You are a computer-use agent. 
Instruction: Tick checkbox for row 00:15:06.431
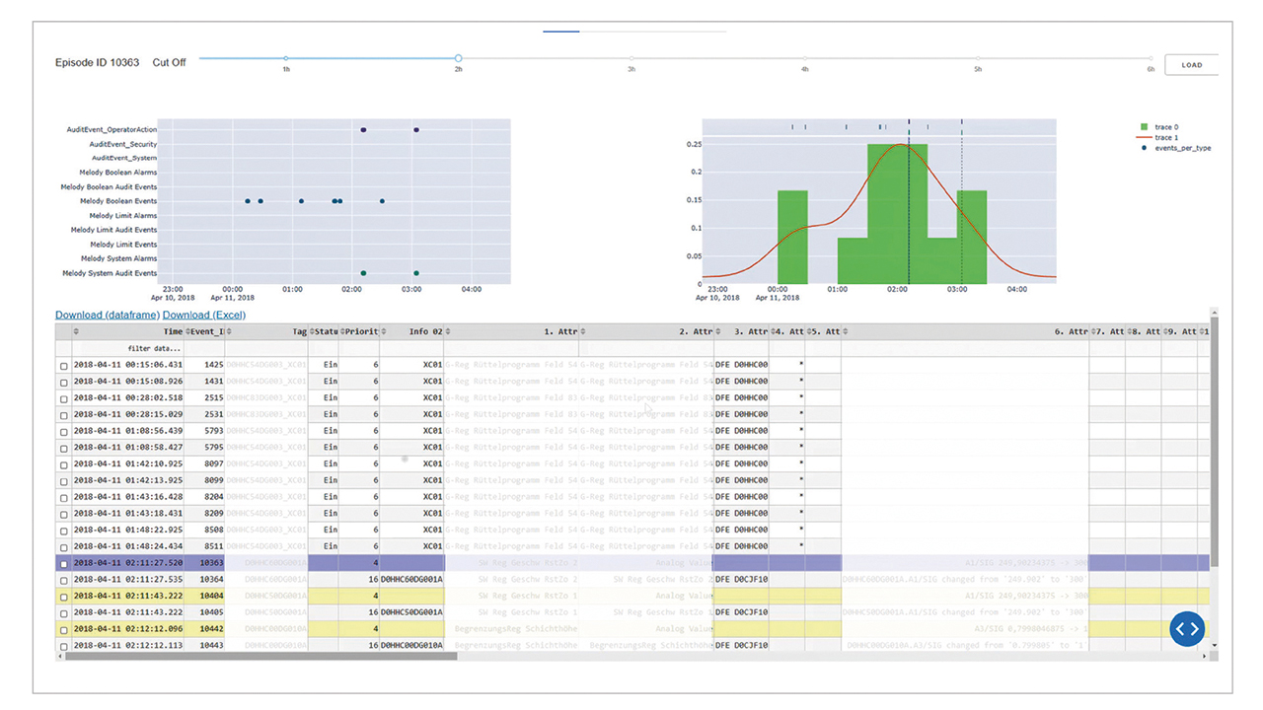(64, 366)
